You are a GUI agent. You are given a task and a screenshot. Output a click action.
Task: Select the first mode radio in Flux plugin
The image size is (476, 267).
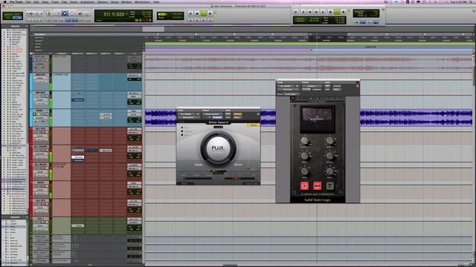[x=182, y=128]
